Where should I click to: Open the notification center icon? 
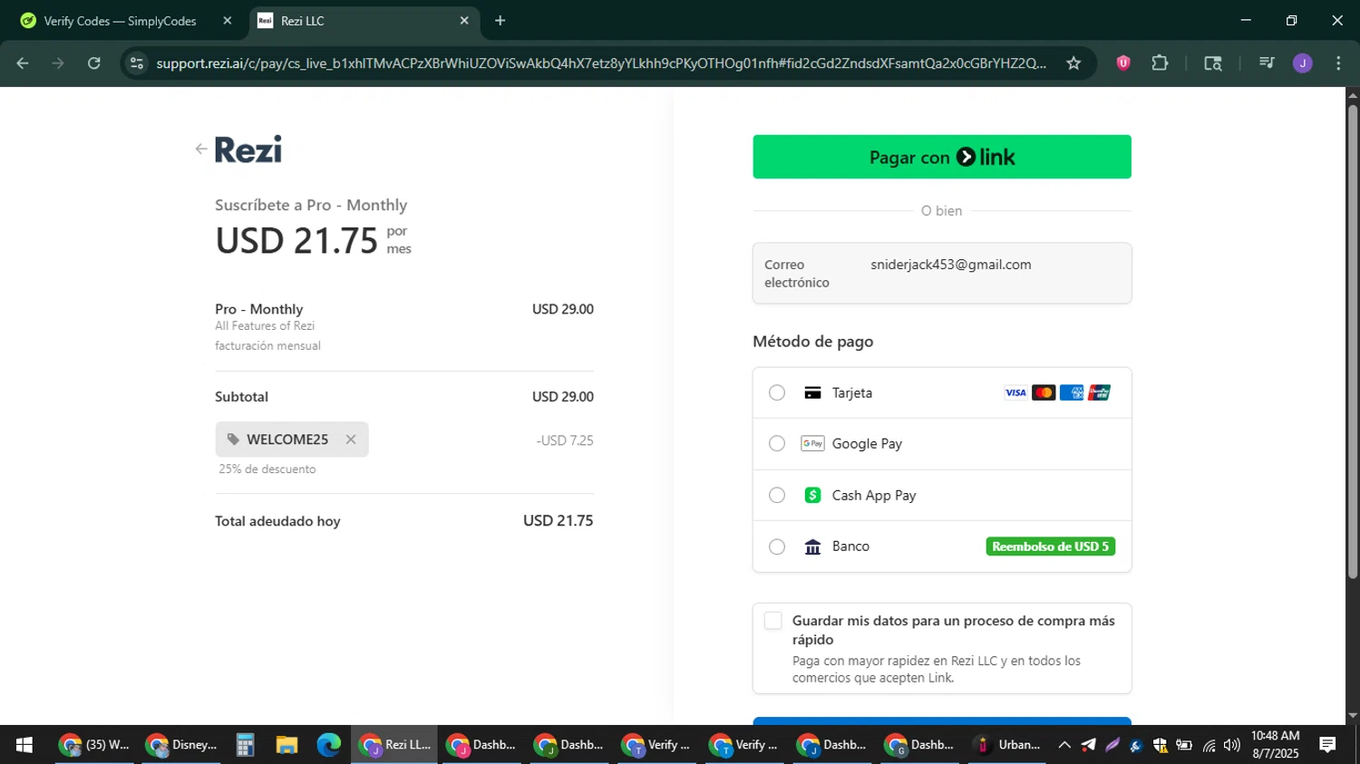point(1328,745)
